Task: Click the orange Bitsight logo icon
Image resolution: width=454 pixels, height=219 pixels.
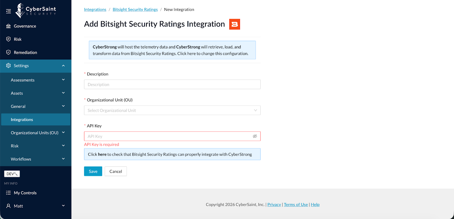Action: (234, 24)
